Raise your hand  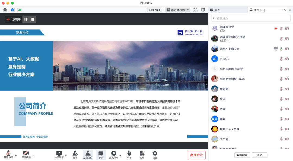click(129, 155)
